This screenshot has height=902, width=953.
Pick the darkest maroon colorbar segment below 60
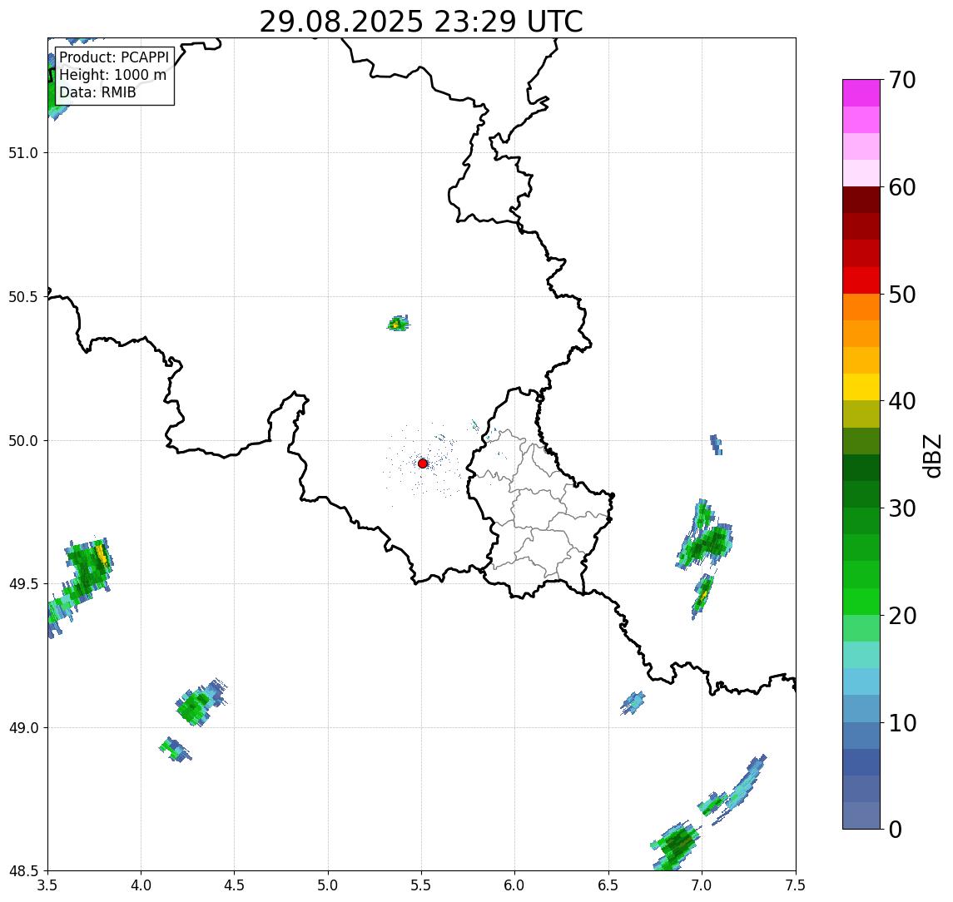(x=861, y=200)
